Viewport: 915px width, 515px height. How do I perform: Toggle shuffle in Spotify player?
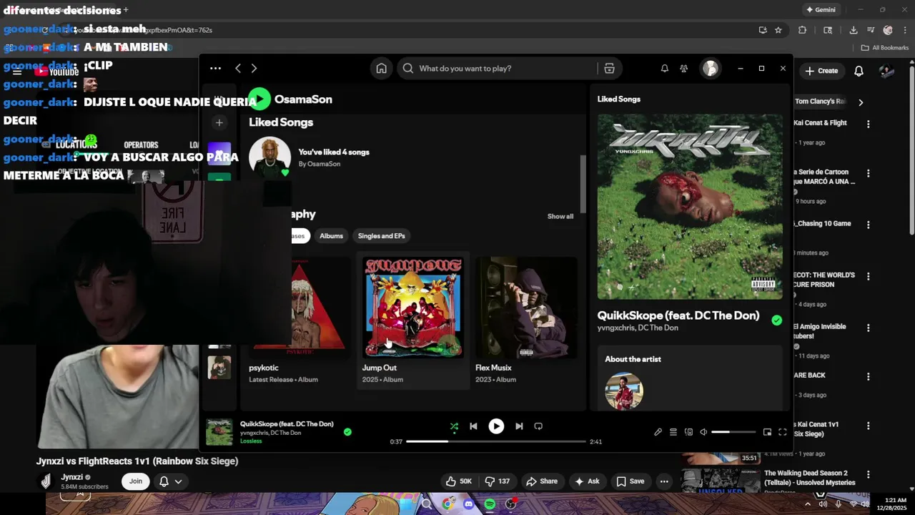coord(454,426)
